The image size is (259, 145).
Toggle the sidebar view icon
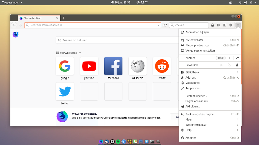pyautogui.click(x=225, y=25)
